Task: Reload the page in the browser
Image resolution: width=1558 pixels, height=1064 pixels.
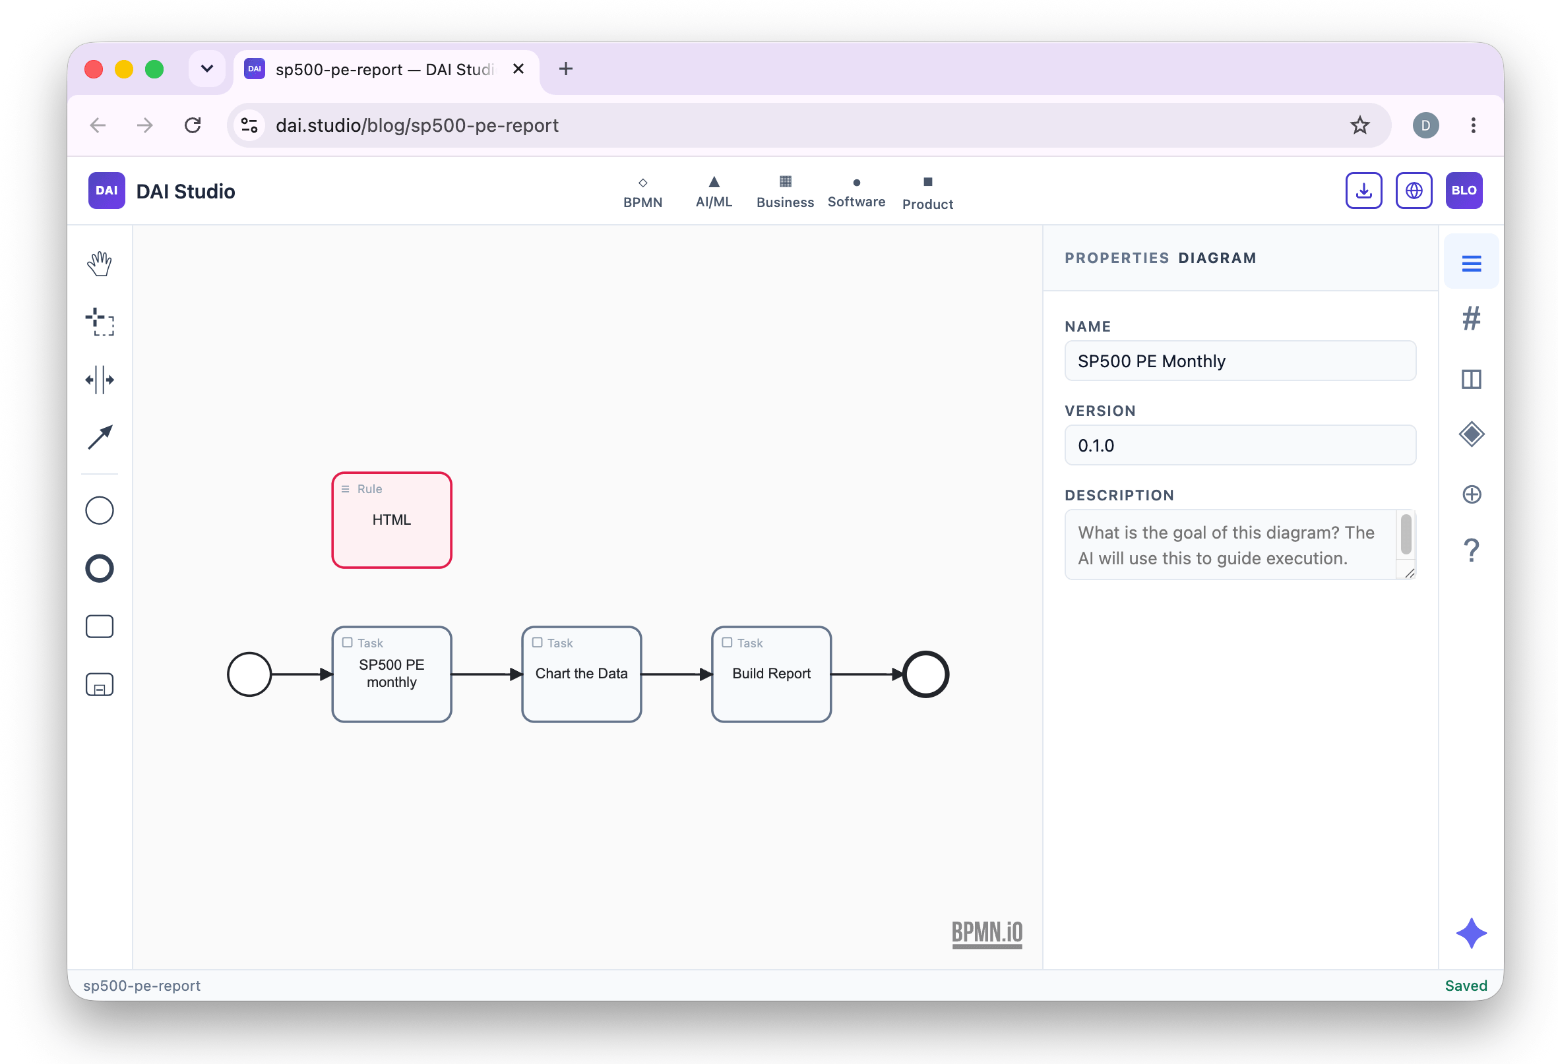Action: coord(193,125)
